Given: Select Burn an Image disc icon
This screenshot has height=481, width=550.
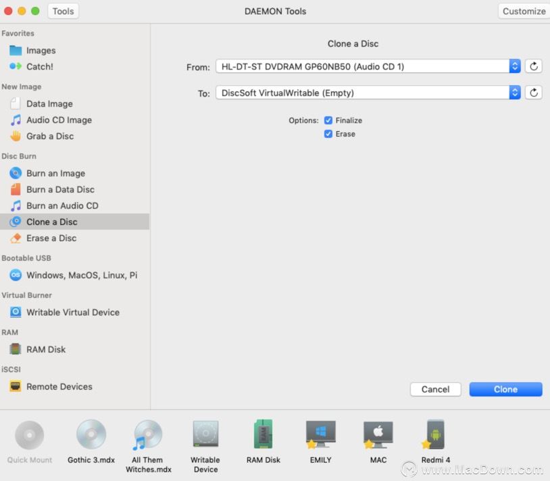Looking at the screenshot, I should [x=16, y=173].
